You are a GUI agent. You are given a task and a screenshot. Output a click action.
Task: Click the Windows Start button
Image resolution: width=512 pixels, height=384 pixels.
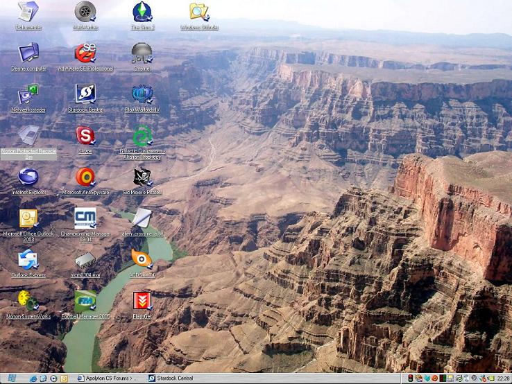click(x=12, y=378)
